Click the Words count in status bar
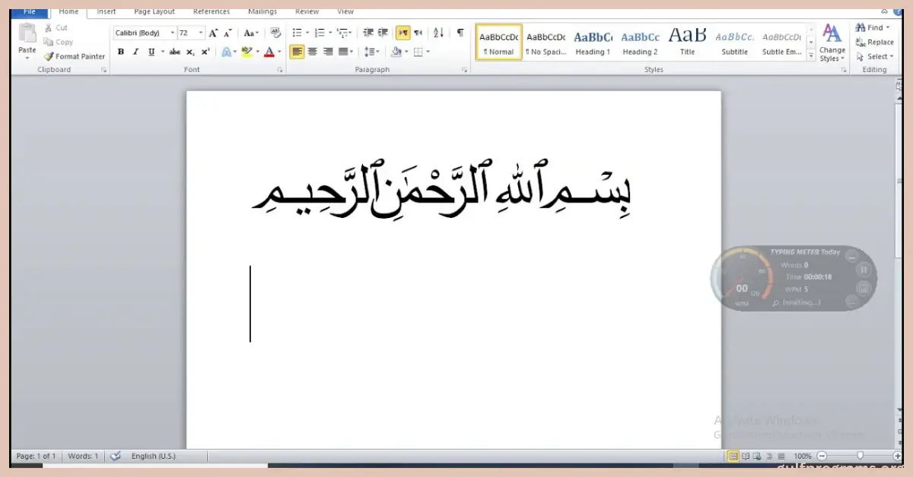Image resolution: width=913 pixels, height=477 pixels. coord(83,456)
